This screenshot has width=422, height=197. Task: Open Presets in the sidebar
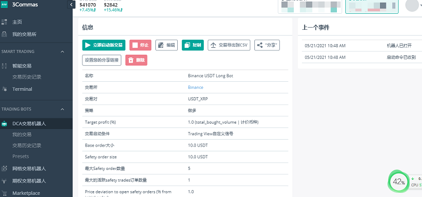[x=20, y=156]
